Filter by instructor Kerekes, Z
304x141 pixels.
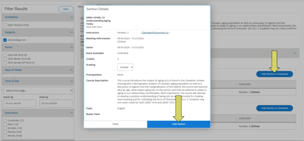point(5,128)
